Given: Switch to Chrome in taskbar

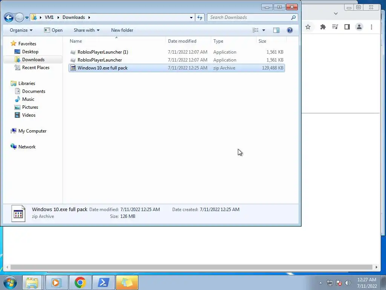Looking at the screenshot, I should point(80,282).
